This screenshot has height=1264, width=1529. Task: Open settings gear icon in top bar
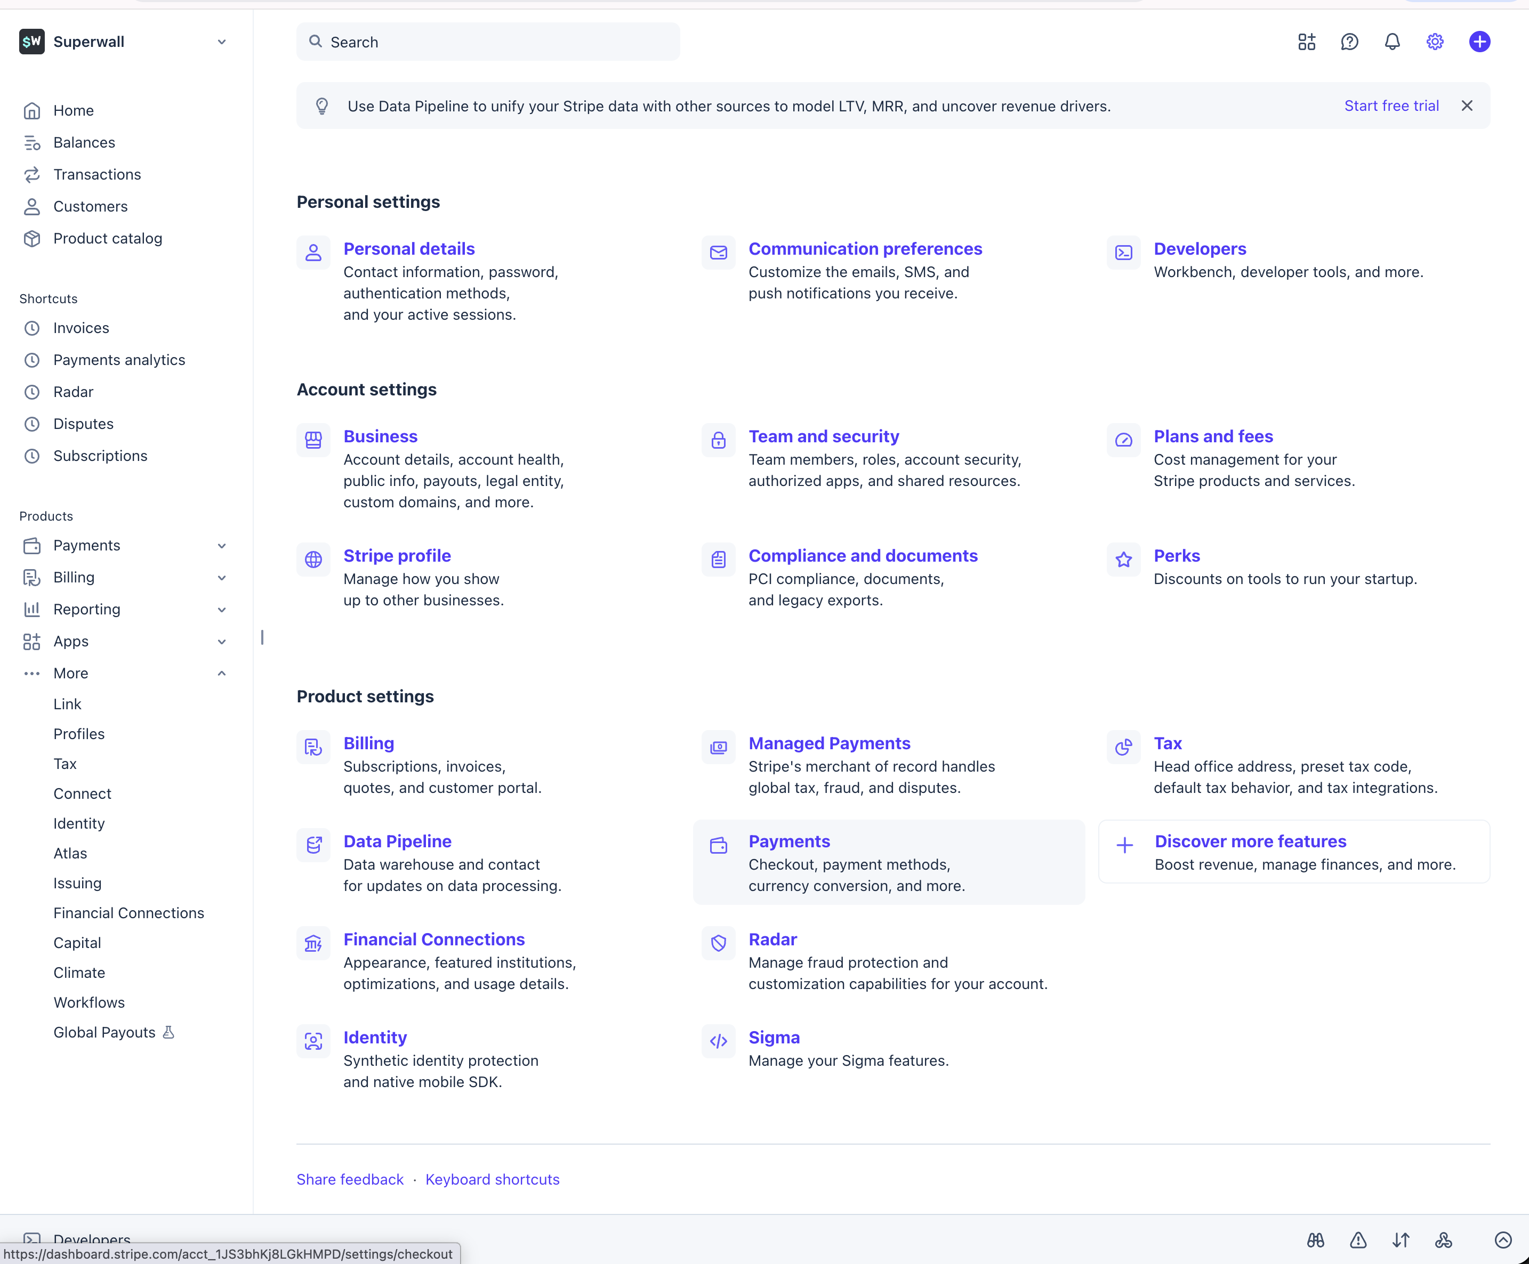tap(1434, 42)
